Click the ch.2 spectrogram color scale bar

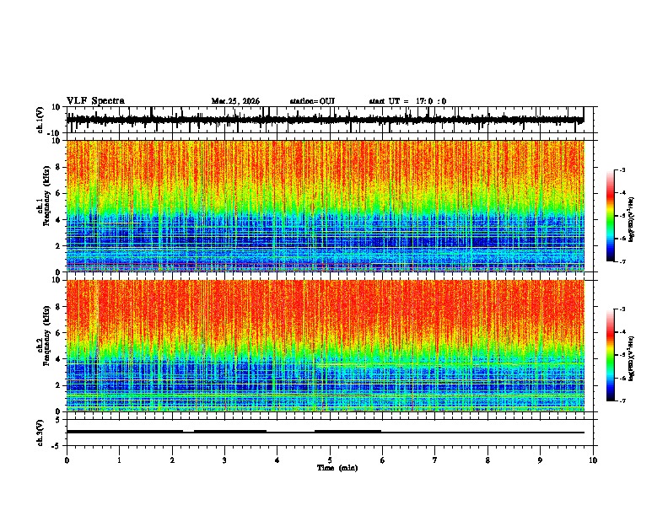pos(611,355)
